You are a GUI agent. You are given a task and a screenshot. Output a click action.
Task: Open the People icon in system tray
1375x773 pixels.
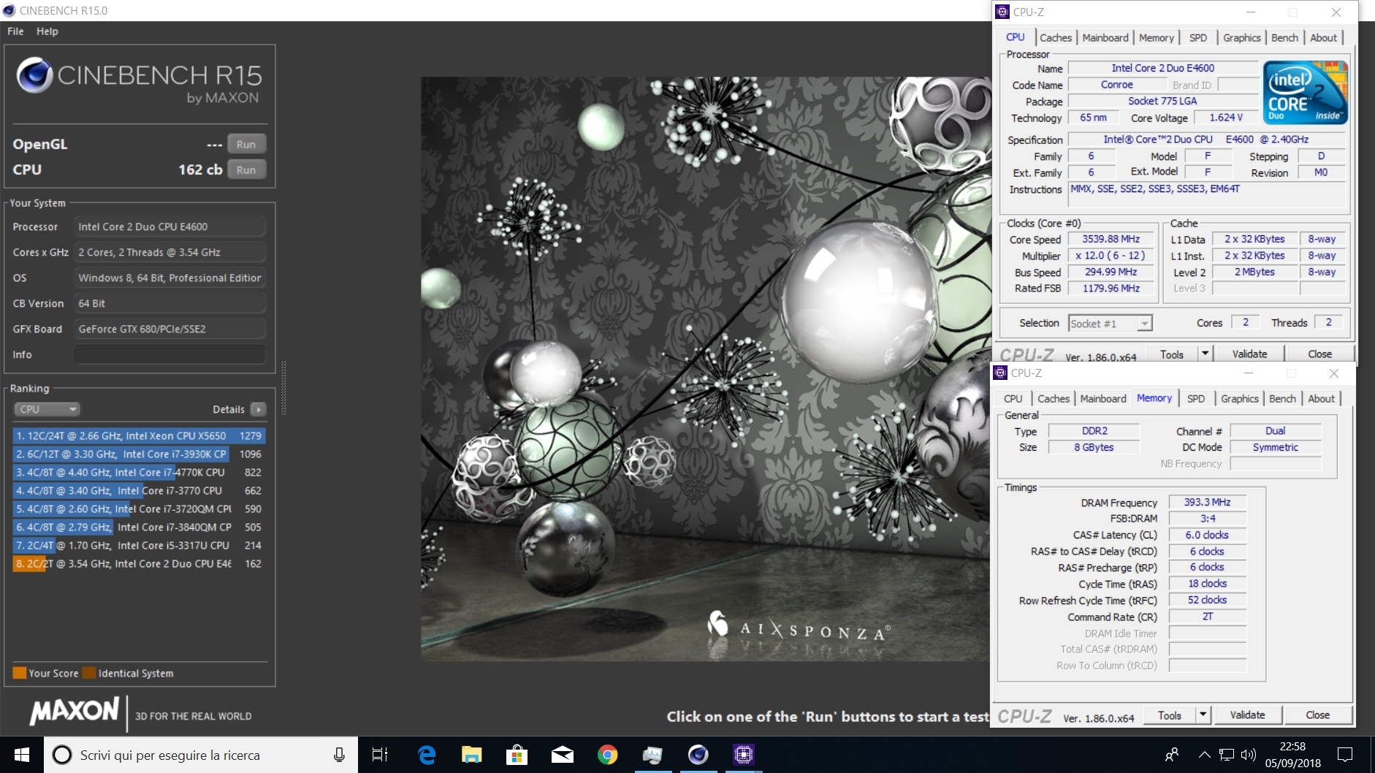coord(1172,755)
